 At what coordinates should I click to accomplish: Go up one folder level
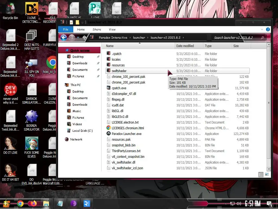pyautogui.click(x=84, y=38)
